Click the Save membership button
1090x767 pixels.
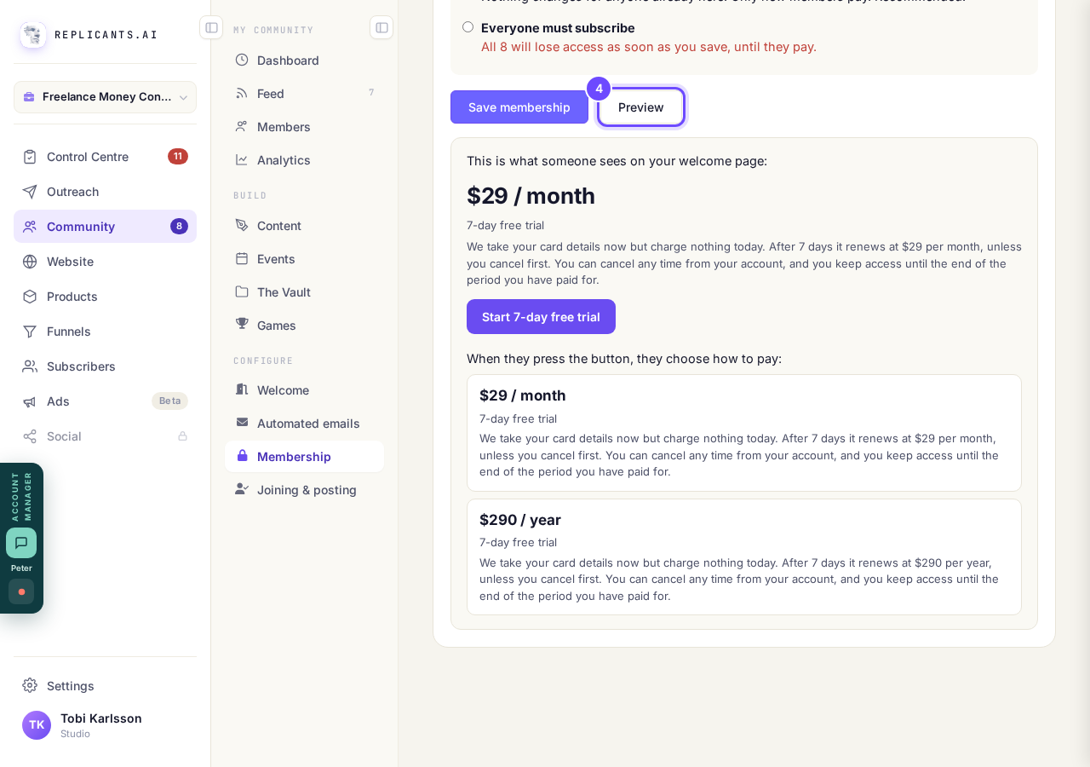point(519,107)
